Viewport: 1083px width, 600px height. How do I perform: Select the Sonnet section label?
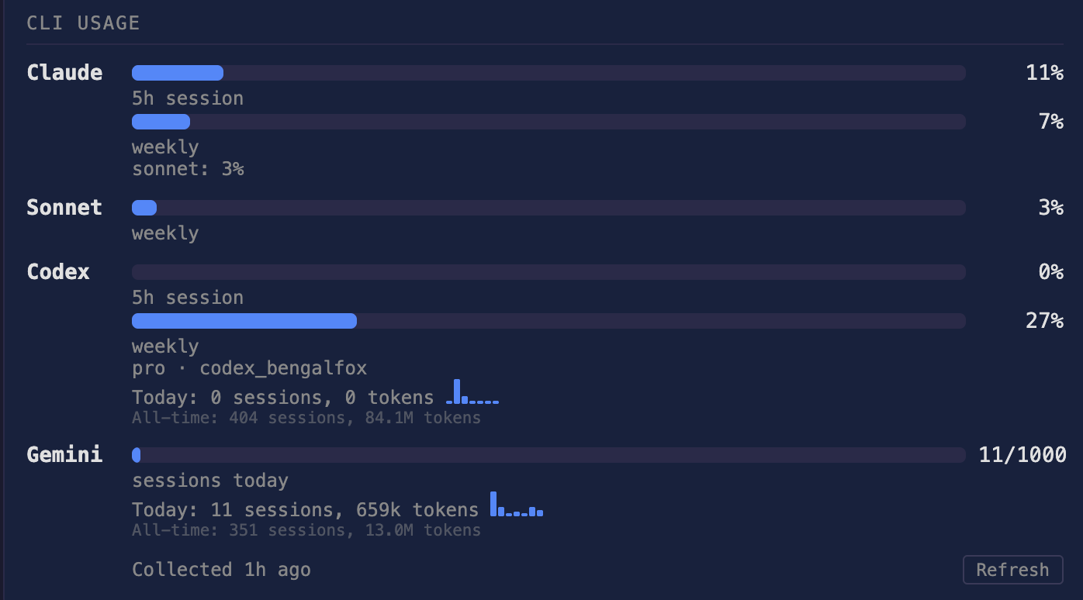[64, 207]
